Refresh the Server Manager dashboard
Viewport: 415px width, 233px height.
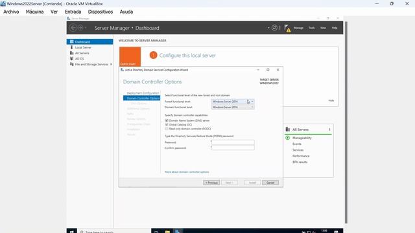[274, 28]
